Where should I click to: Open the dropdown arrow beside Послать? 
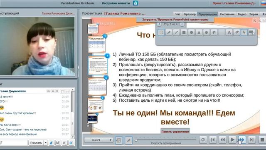click(46, 142)
